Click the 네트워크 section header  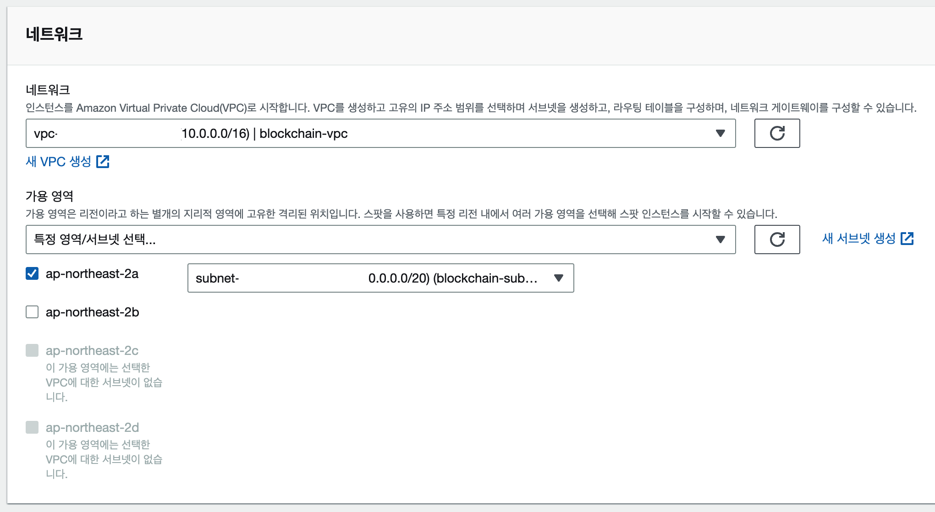(x=54, y=34)
